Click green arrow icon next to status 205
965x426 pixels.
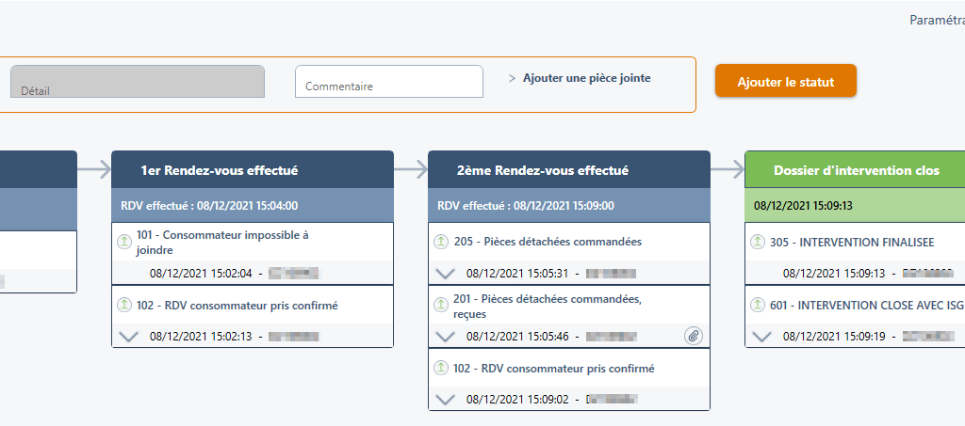(440, 242)
